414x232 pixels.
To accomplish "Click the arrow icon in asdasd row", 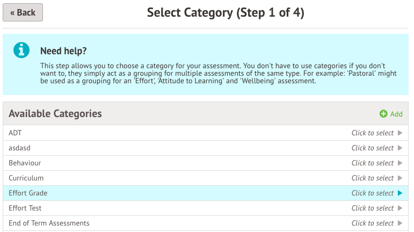I will coord(400,148).
